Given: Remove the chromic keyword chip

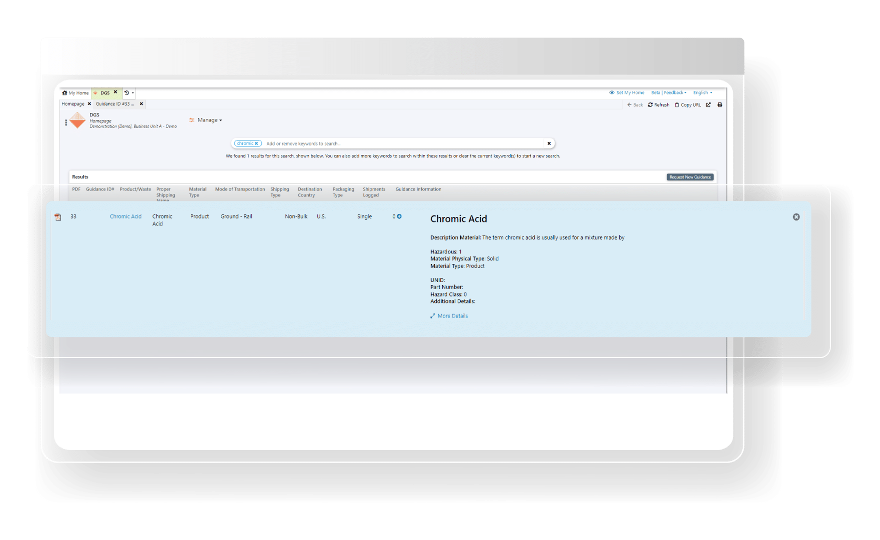Looking at the screenshot, I should (256, 143).
